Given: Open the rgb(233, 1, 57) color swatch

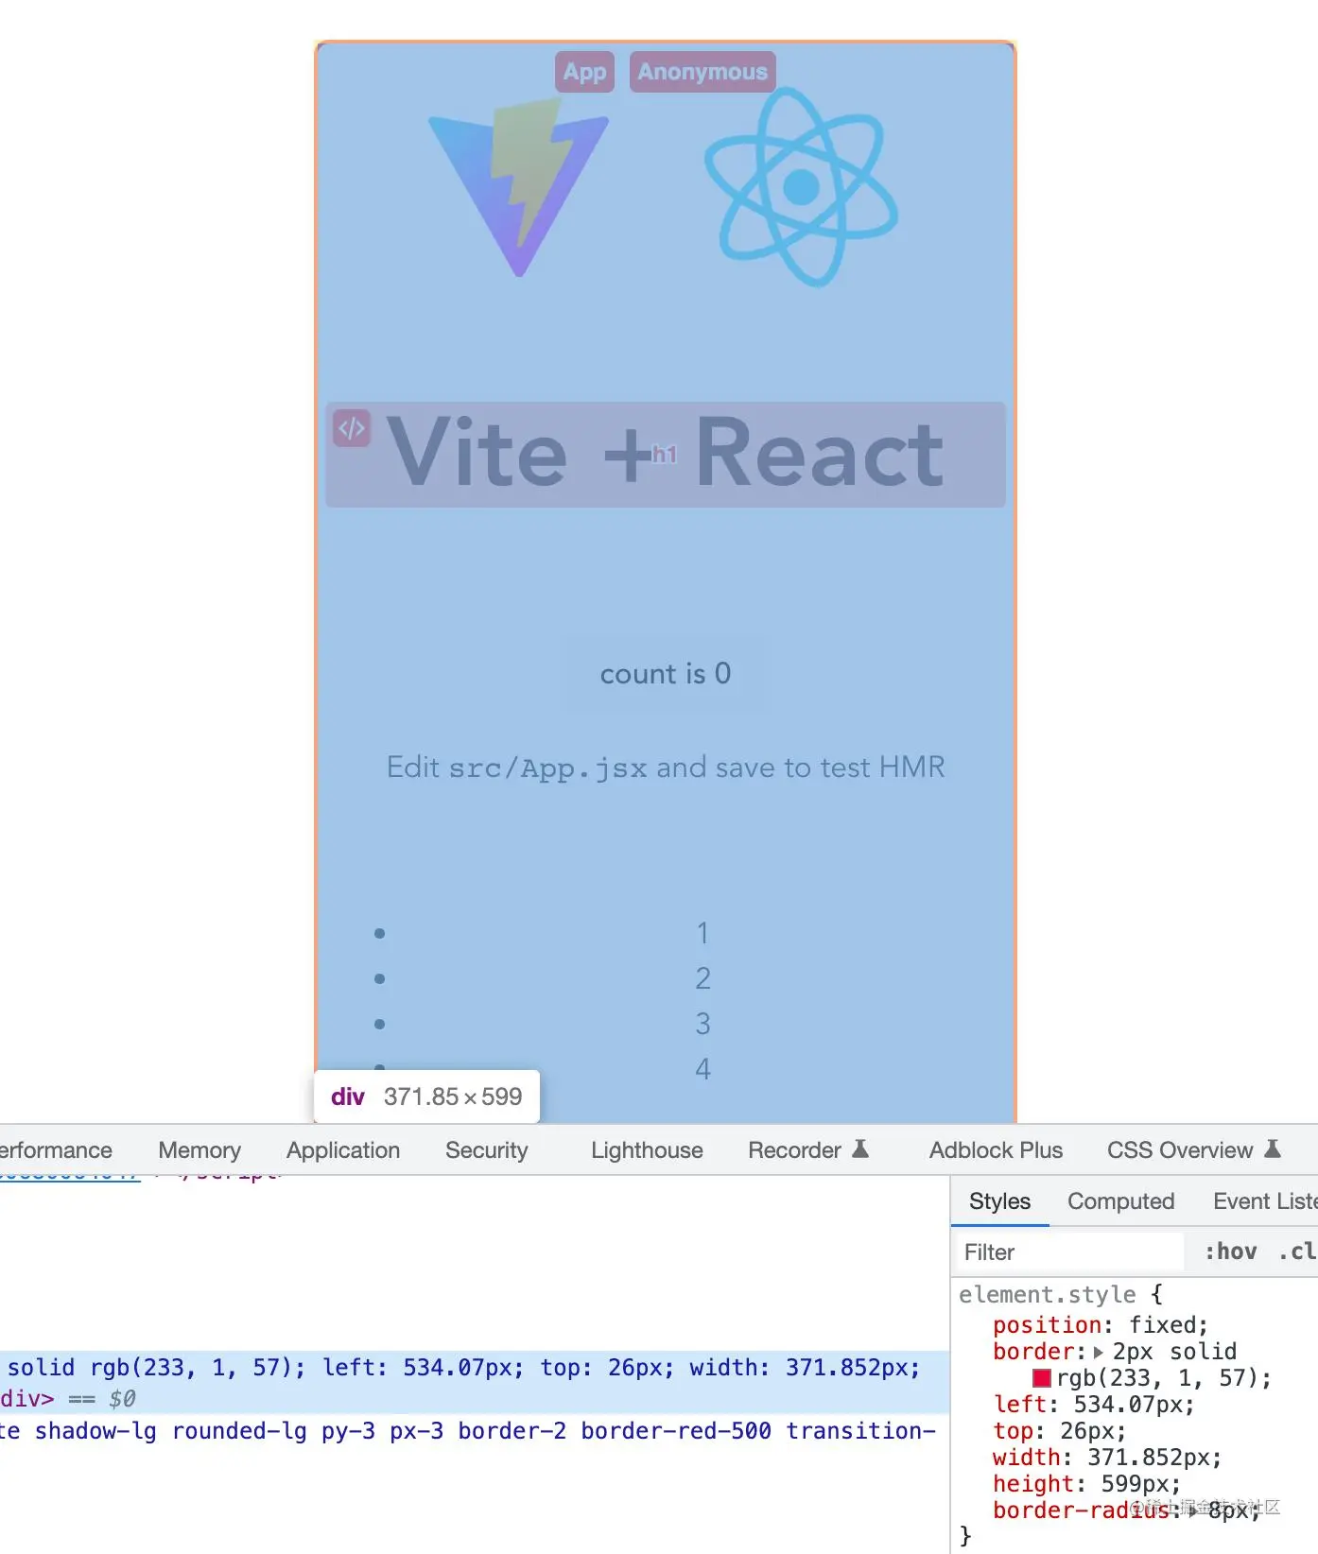Looking at the screenshot, I should pyautogui.click(x=1042, y=1378).
